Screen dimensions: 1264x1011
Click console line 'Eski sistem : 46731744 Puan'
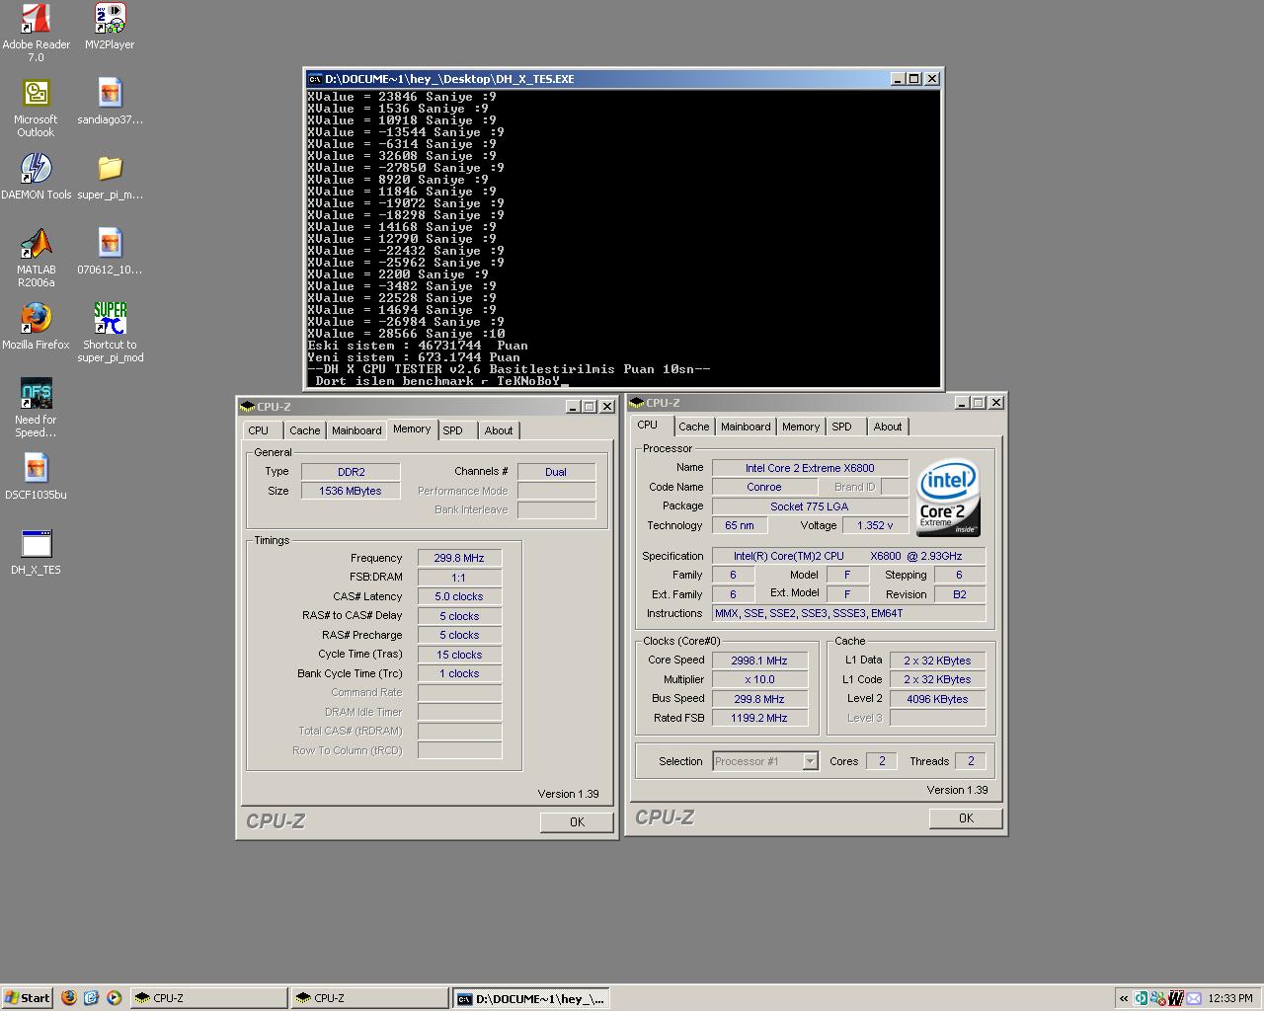(x=418, y=346)
